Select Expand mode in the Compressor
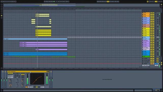The width and height of the screenshot is (163, 92). click(x=23, y=77)
